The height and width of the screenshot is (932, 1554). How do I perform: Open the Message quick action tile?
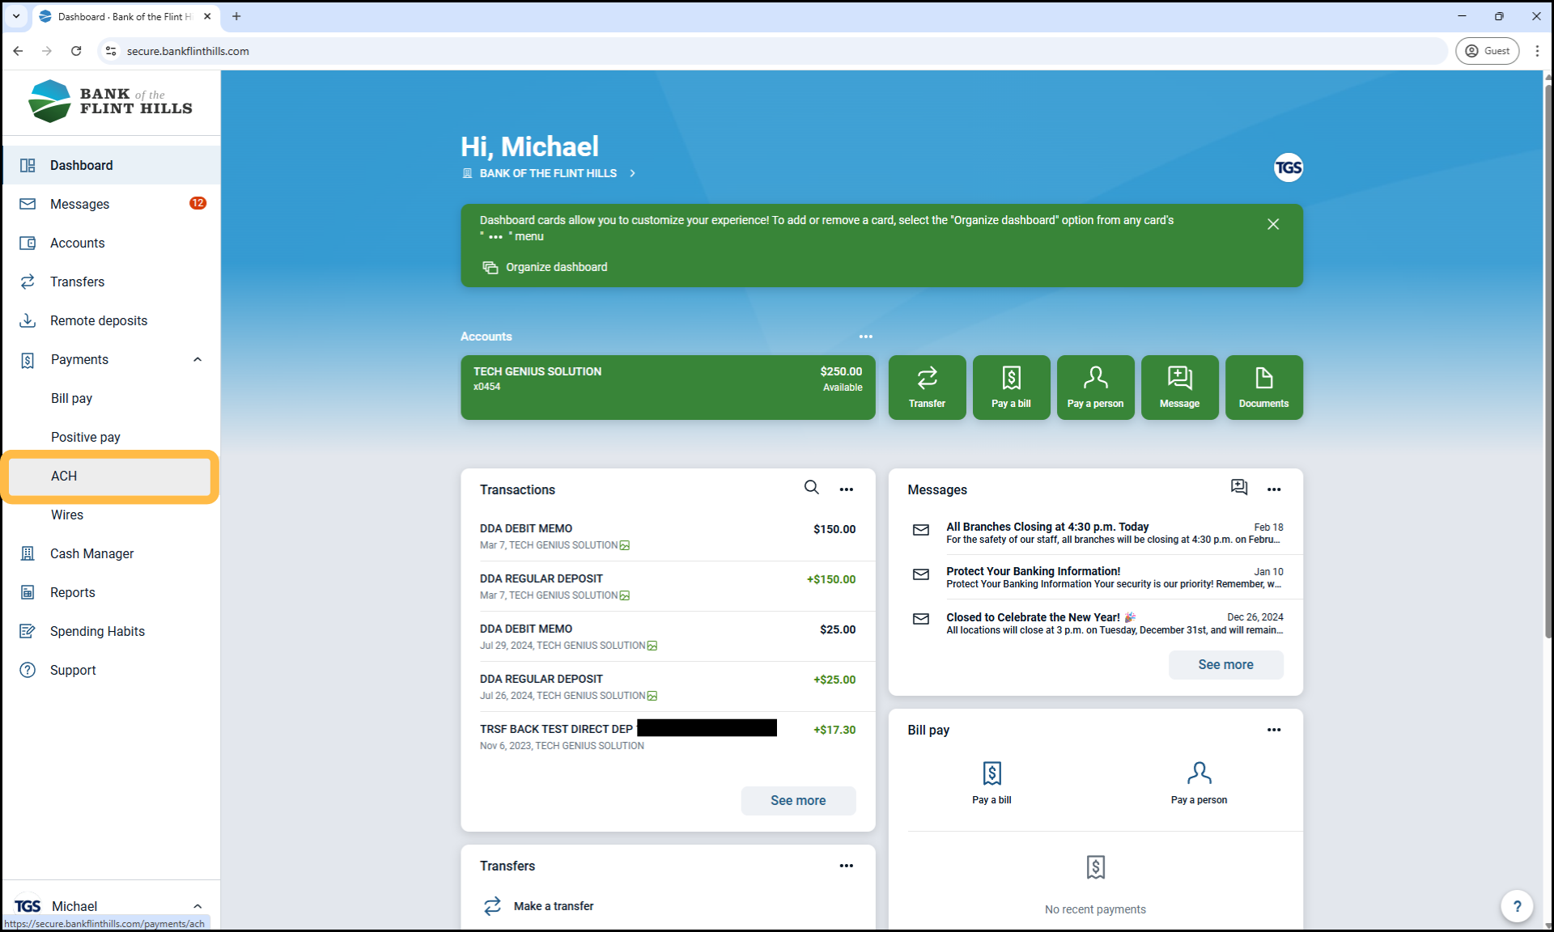(1179, 387)
